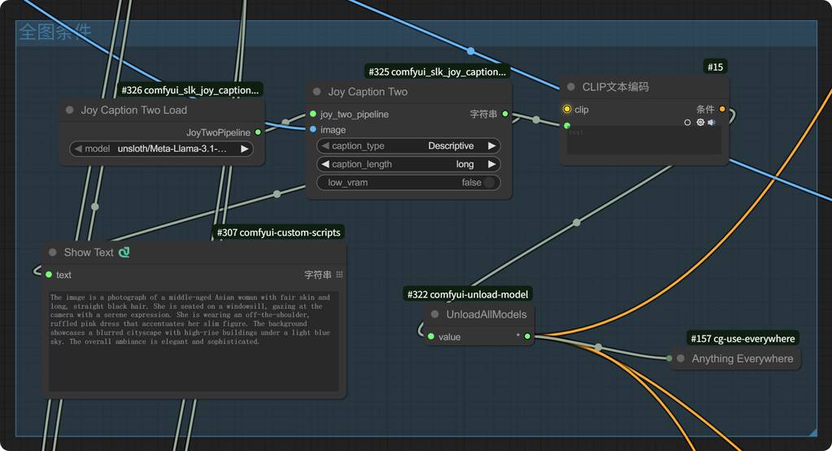Click the speaker icon in CLIP text node
This screenshot has width=832, height=451.
(x=712, y=123)
